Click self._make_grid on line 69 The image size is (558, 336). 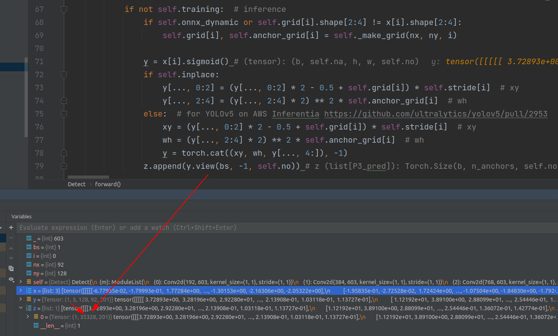pyautogui.click(x=370, y=35)
